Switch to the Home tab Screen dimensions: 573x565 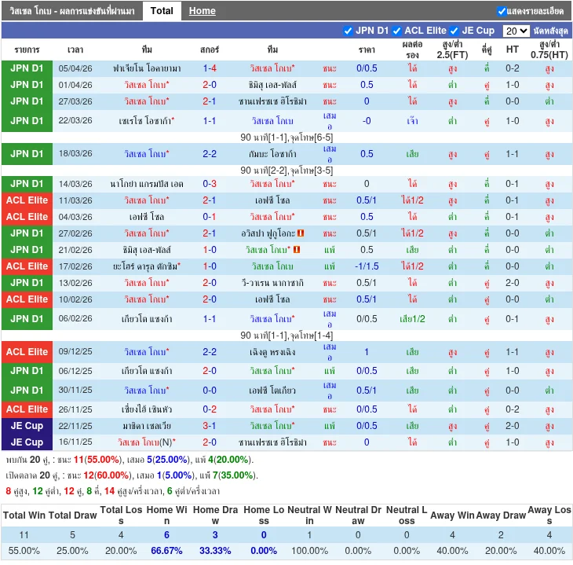coord(202,11)
